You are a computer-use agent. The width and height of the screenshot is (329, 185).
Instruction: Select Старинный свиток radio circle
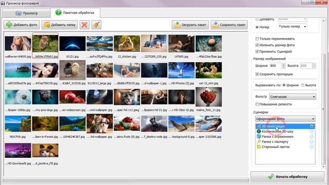click(312, 147)
